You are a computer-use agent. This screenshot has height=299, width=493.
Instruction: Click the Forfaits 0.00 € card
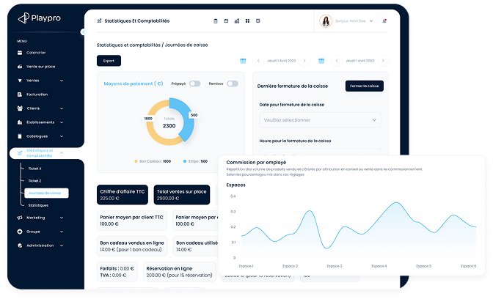(117, 272)
